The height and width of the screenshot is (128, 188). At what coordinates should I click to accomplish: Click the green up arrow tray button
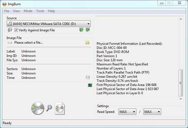point(81,30)
